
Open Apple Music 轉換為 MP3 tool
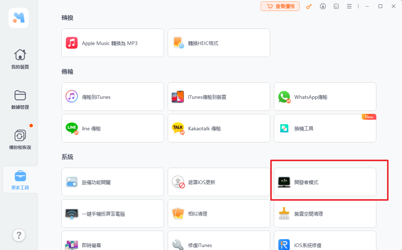[x=113, y=43]
